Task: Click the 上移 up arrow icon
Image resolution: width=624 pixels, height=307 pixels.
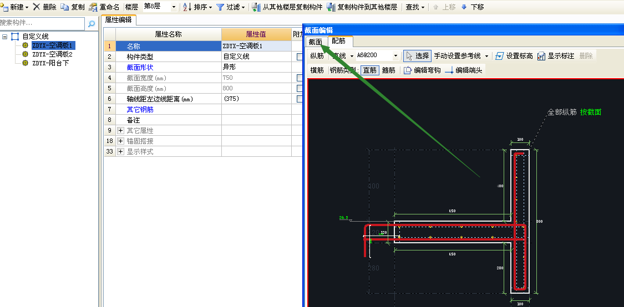Action: click(435, 7)
